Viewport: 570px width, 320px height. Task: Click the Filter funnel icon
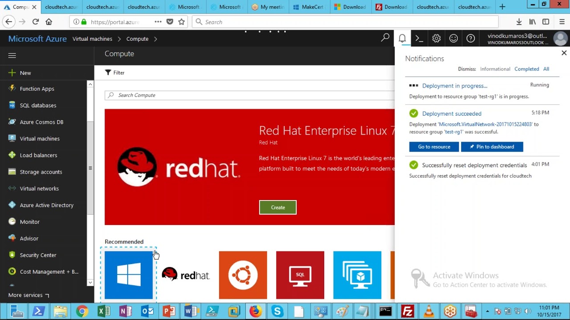tap(108, 72)
